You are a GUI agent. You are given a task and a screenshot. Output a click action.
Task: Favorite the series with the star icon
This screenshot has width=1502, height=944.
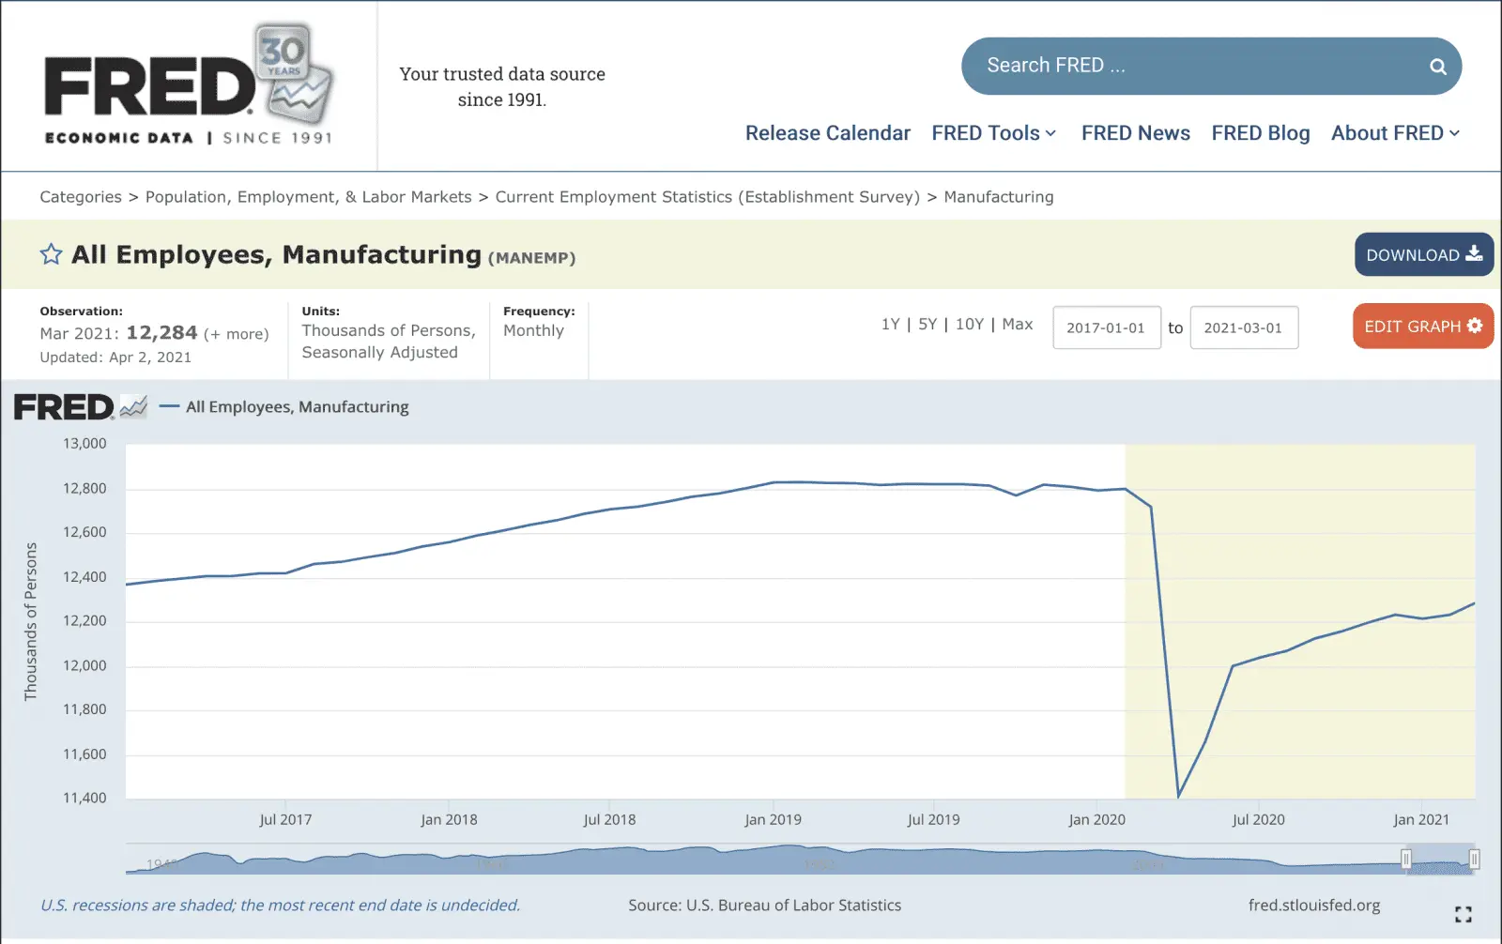click(x=51, y=254)
